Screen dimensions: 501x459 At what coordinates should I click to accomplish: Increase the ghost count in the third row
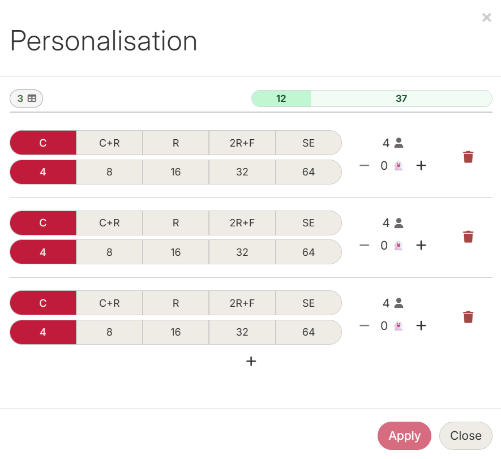421,325
